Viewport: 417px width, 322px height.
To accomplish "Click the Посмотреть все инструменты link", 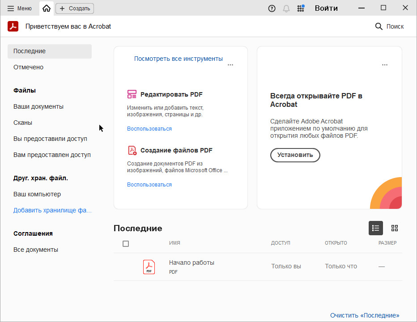I will 179,59.
